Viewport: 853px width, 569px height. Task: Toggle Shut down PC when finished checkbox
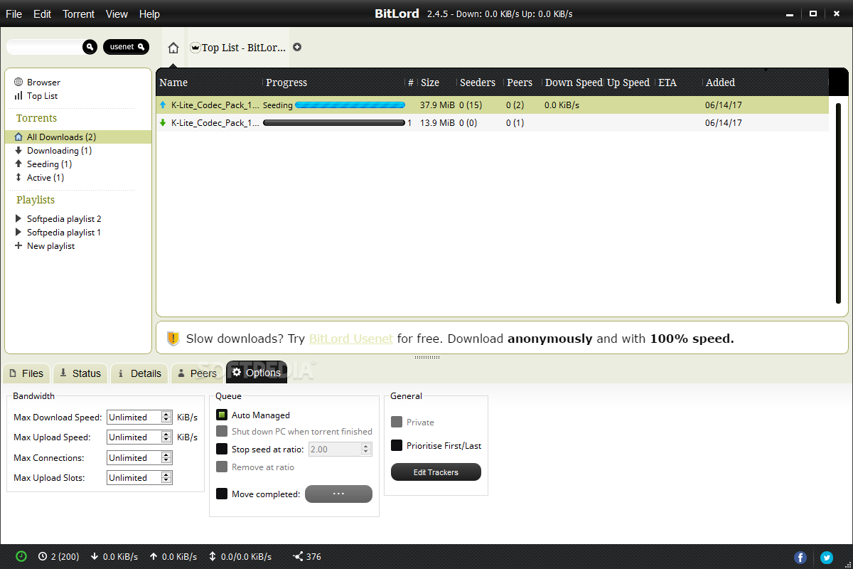(222, 431)
